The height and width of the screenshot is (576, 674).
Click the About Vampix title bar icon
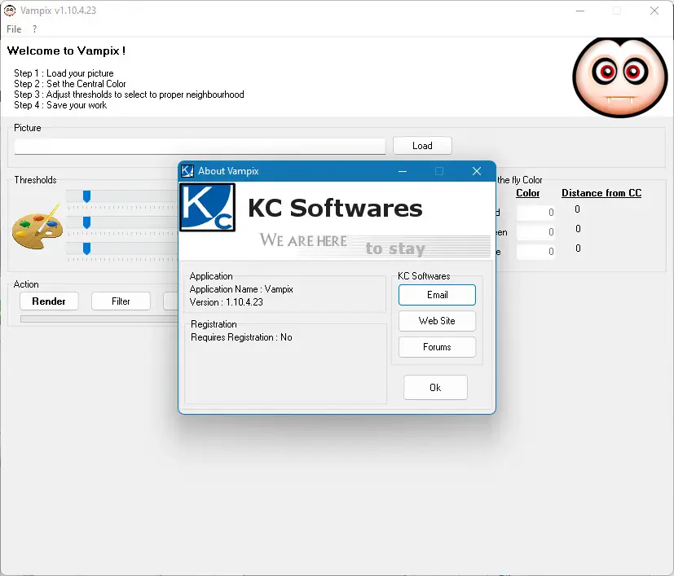click(x=187, y=171)
